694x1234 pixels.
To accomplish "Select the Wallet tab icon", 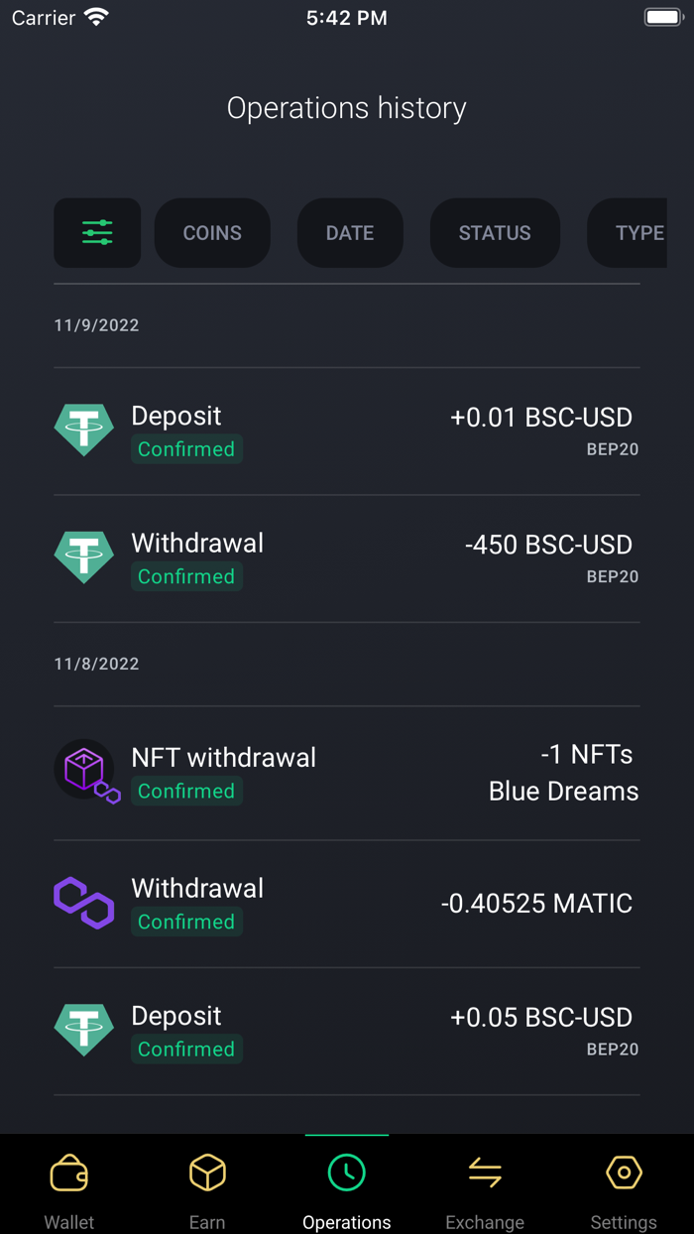I will (x=68, y=1172).
